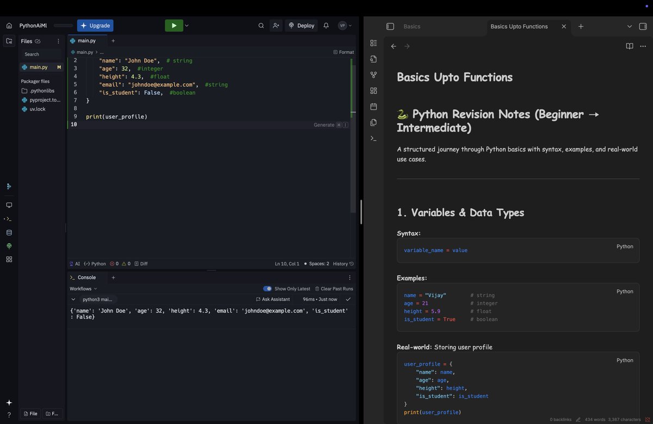Open errors count in status bar
Viewport: 653px width, 424px height.
114,264
